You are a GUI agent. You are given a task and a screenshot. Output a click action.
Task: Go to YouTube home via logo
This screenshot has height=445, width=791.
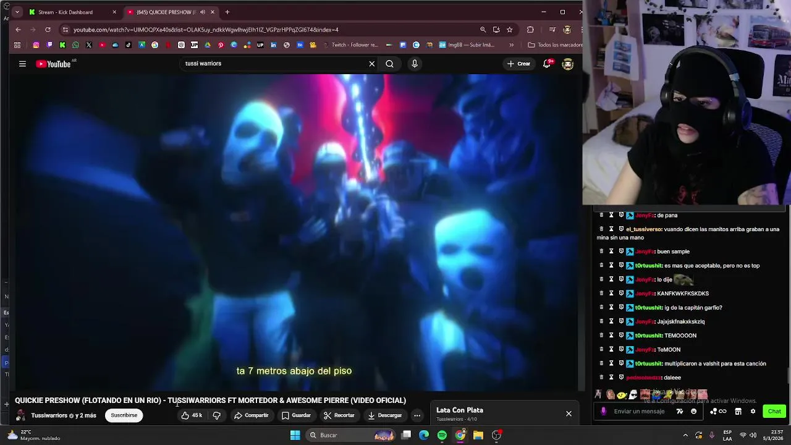53,64
